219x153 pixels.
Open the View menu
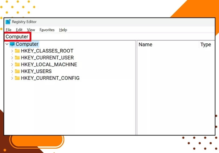31,30
